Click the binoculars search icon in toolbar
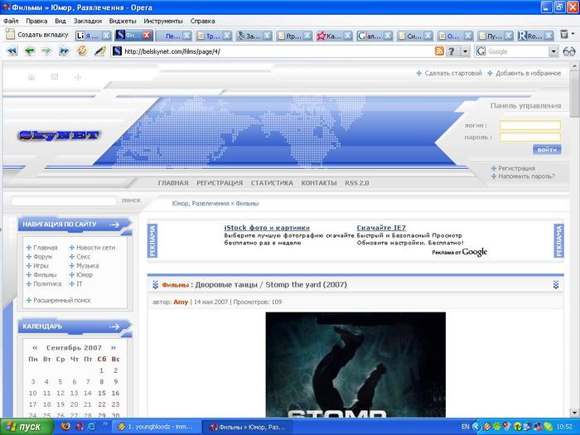 (x=569, y=51)
